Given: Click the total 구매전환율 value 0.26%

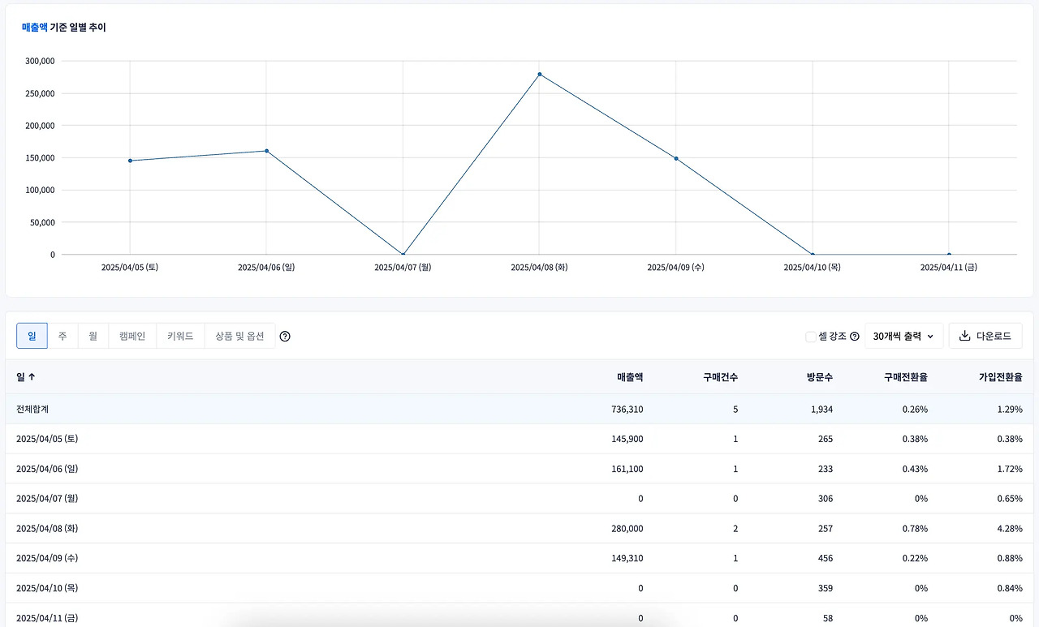Looking at the screenshot, I should [x=915, y=409].
